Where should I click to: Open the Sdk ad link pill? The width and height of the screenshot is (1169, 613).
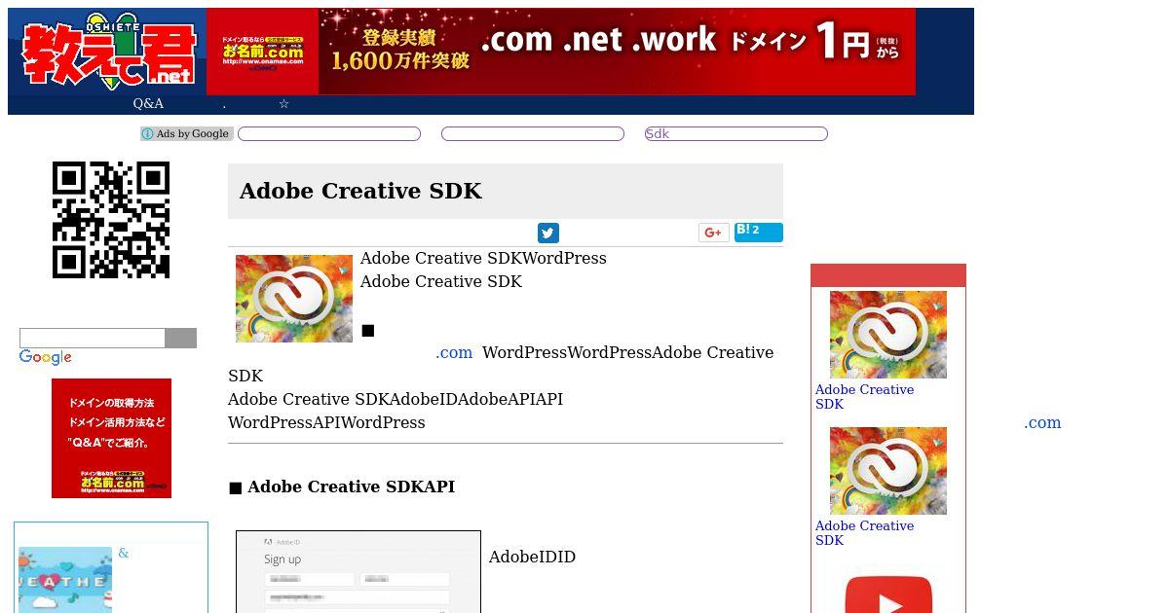(x=736, y=134)
